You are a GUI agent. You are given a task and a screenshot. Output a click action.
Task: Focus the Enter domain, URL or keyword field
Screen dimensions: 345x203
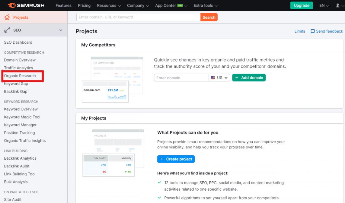pos(138,17)
